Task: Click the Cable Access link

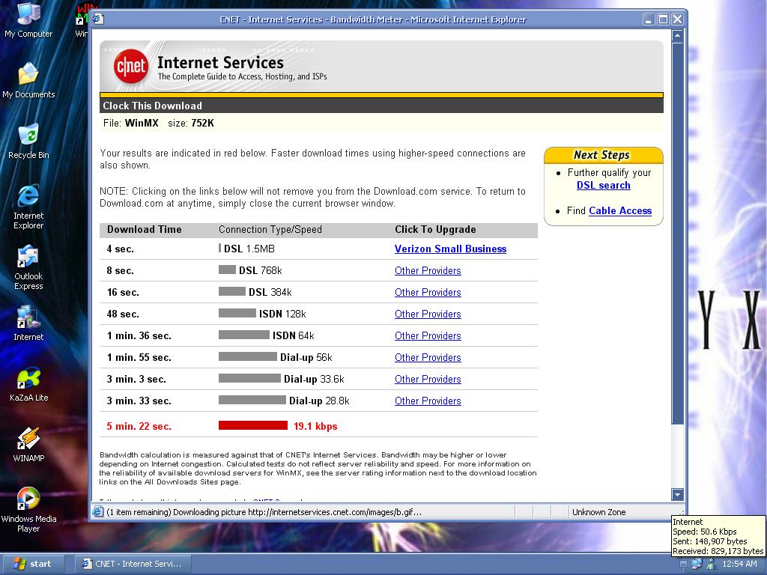Action: pyautogui.click(x=620, y=211)
